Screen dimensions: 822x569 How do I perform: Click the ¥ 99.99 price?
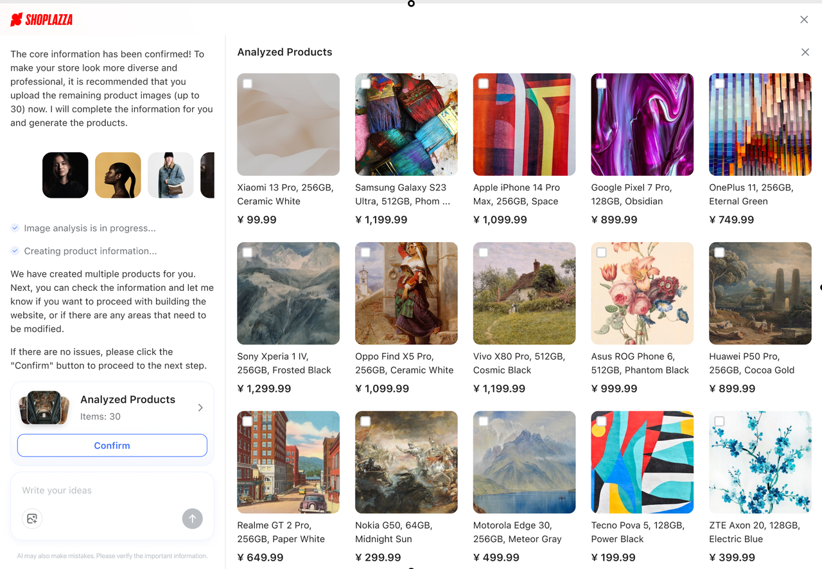(x=257, y=220)
